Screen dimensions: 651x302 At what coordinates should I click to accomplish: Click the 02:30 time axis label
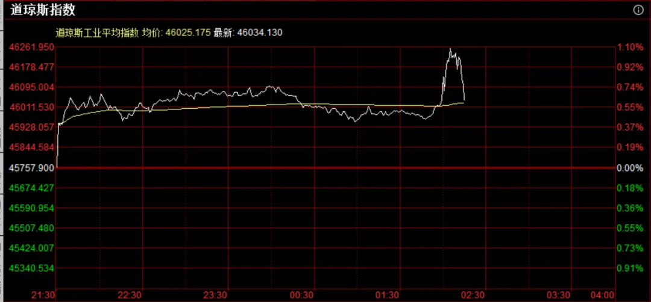tap(472, 295)
